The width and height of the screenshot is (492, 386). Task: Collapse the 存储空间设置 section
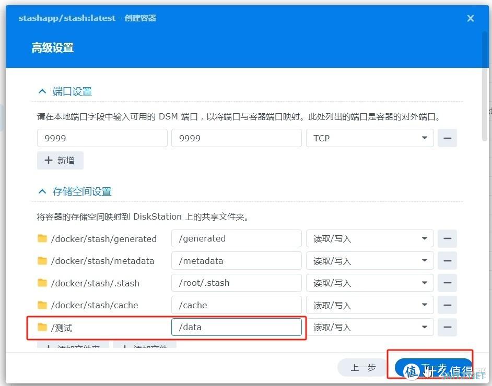click(x=42, y=191)
